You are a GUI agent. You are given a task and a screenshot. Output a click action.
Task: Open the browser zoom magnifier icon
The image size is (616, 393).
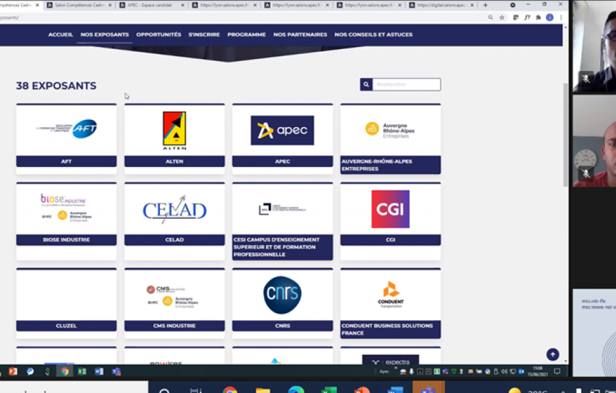tap(490, 17)
